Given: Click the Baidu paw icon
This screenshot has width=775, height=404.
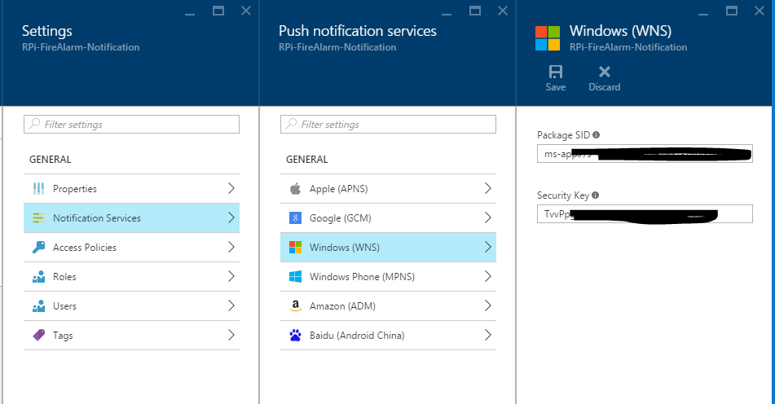Looking at the screenshot, I should (x=295, y=336).
